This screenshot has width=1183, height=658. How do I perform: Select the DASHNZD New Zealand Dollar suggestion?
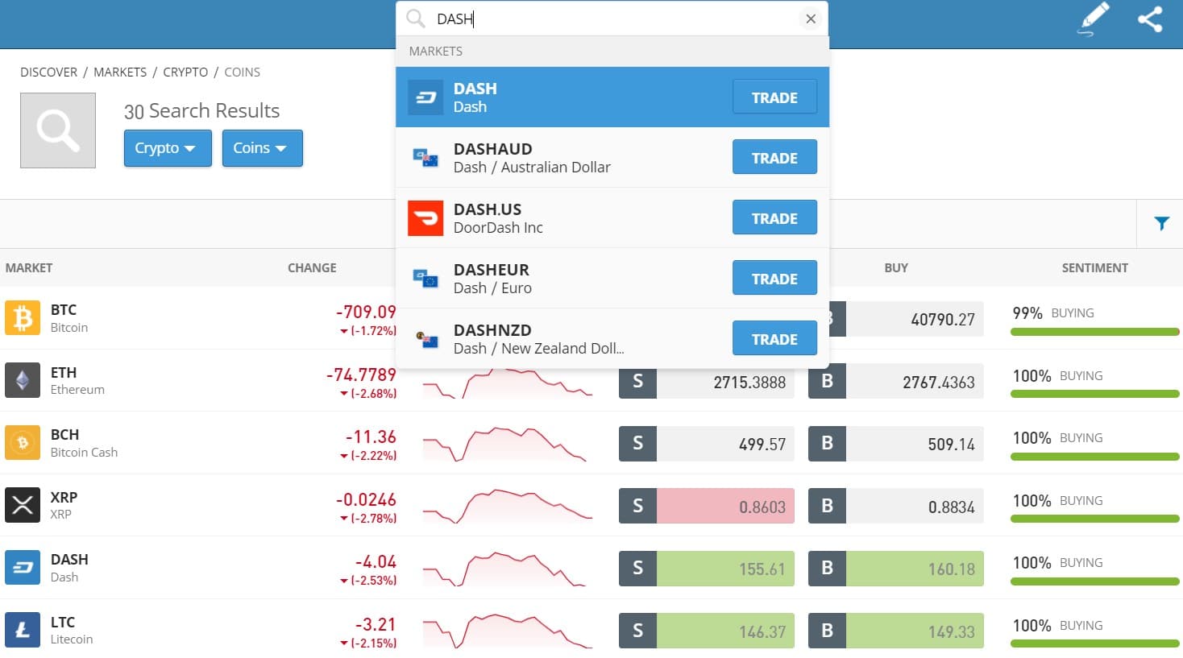pyautogui.click(x=612, y=339)
